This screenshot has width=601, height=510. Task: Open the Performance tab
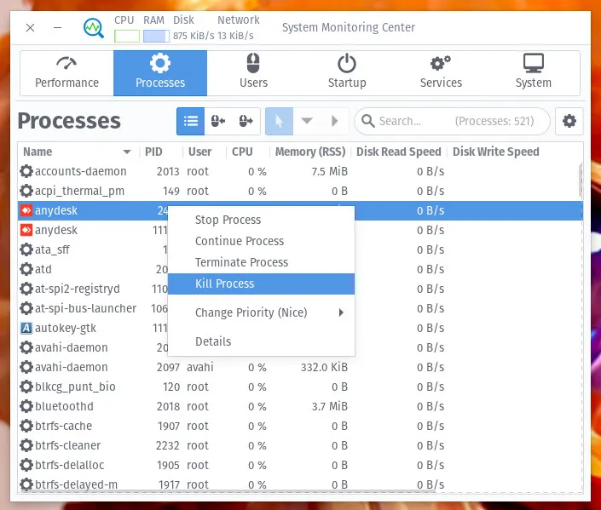[66, 72]
